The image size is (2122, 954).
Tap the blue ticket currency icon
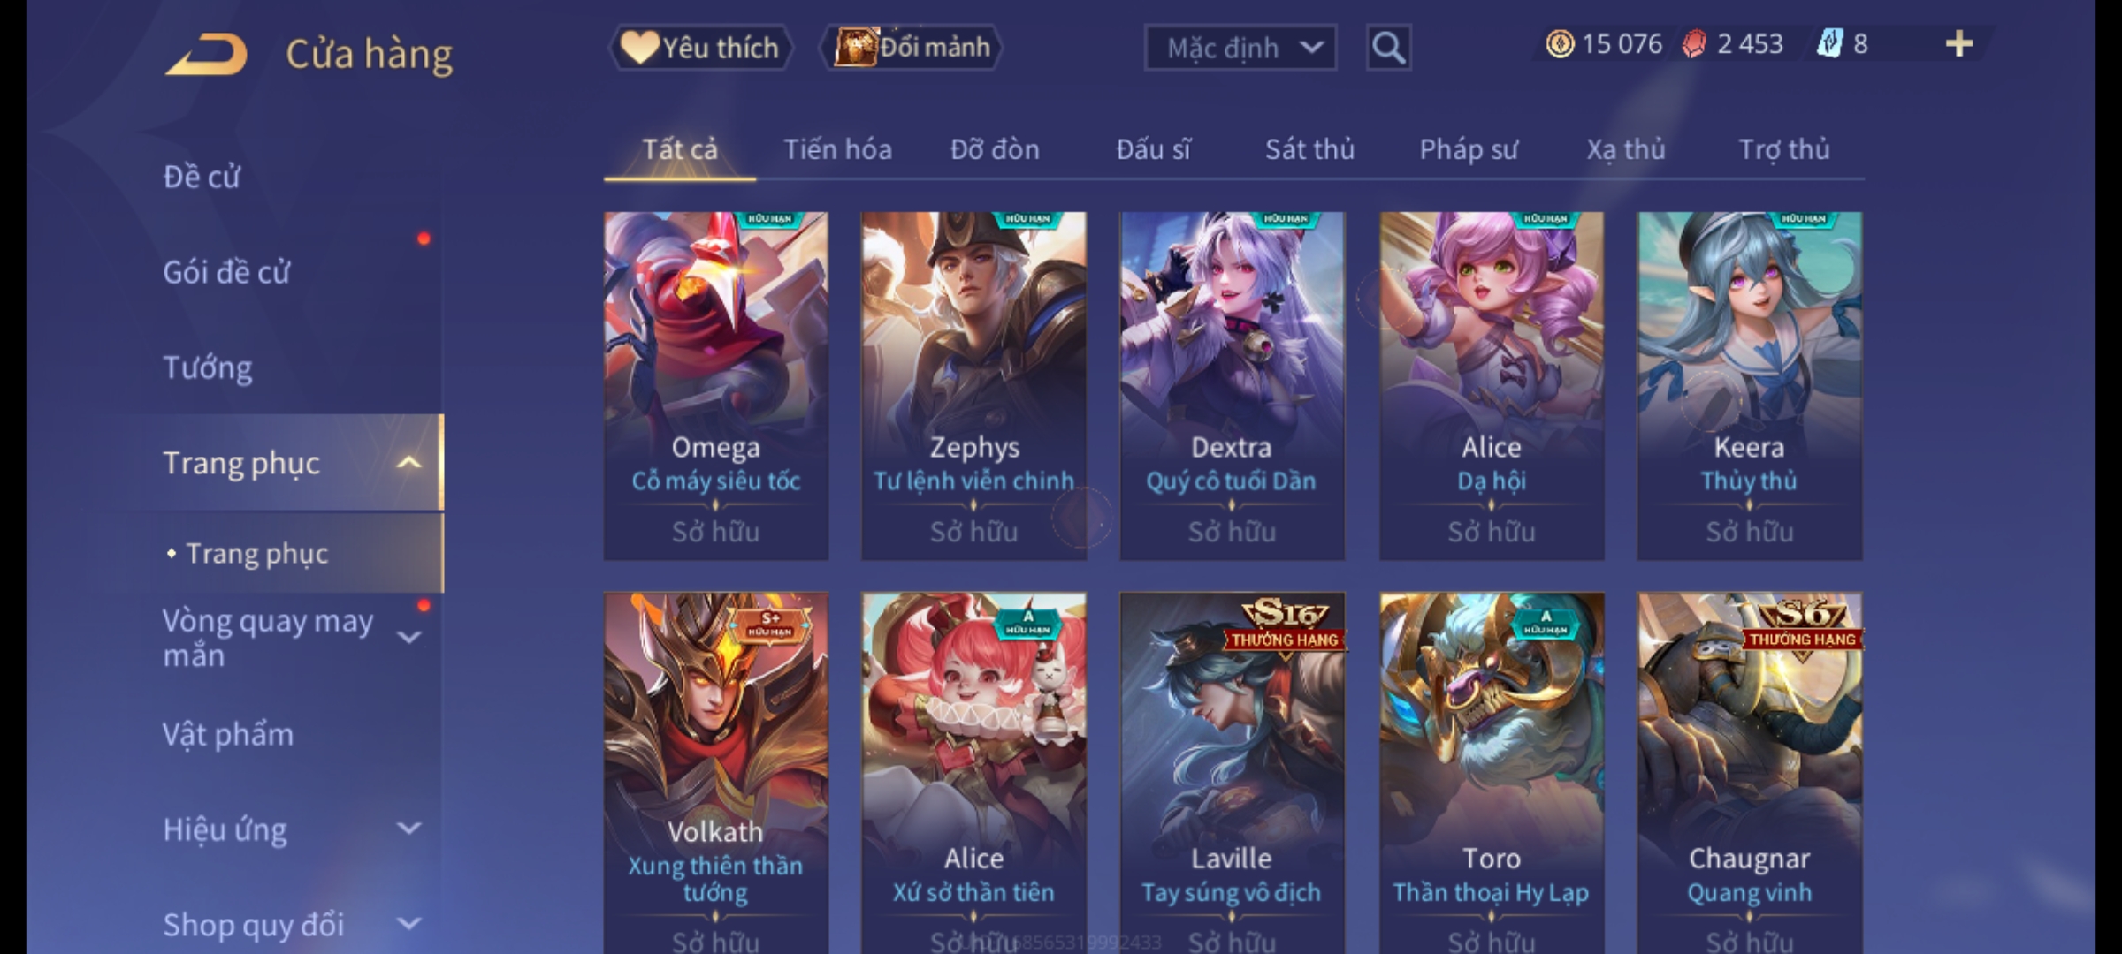tap(1829, 44)
